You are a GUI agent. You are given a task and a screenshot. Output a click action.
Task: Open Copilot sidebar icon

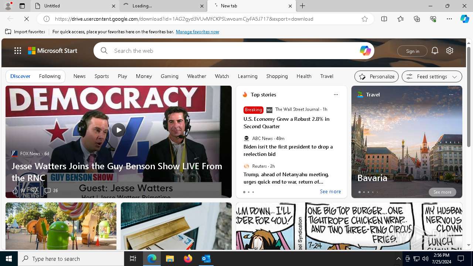click(465, 19)
